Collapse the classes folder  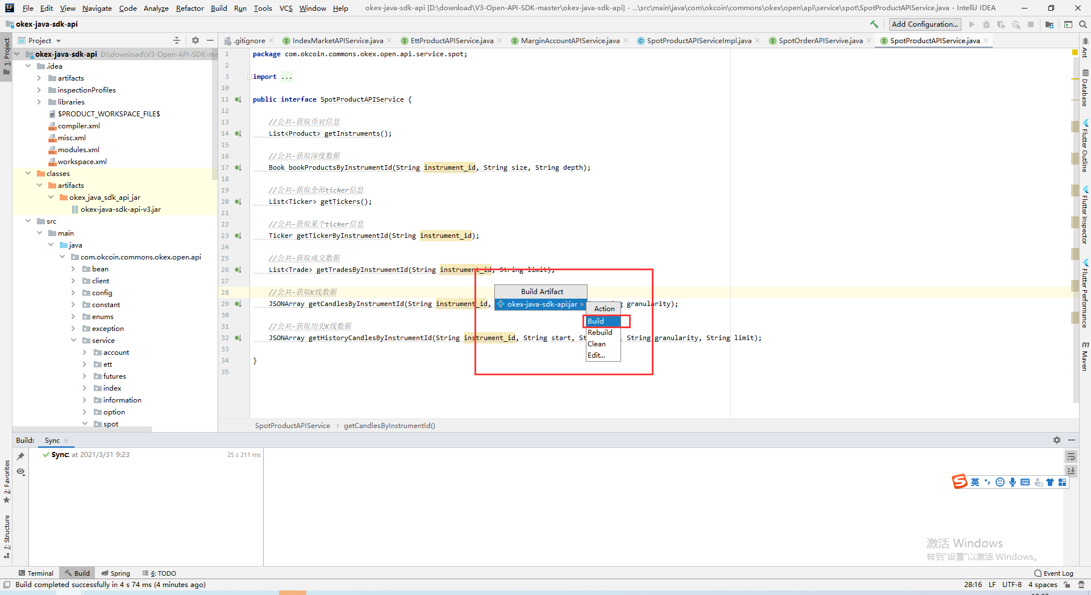[28, 173]
